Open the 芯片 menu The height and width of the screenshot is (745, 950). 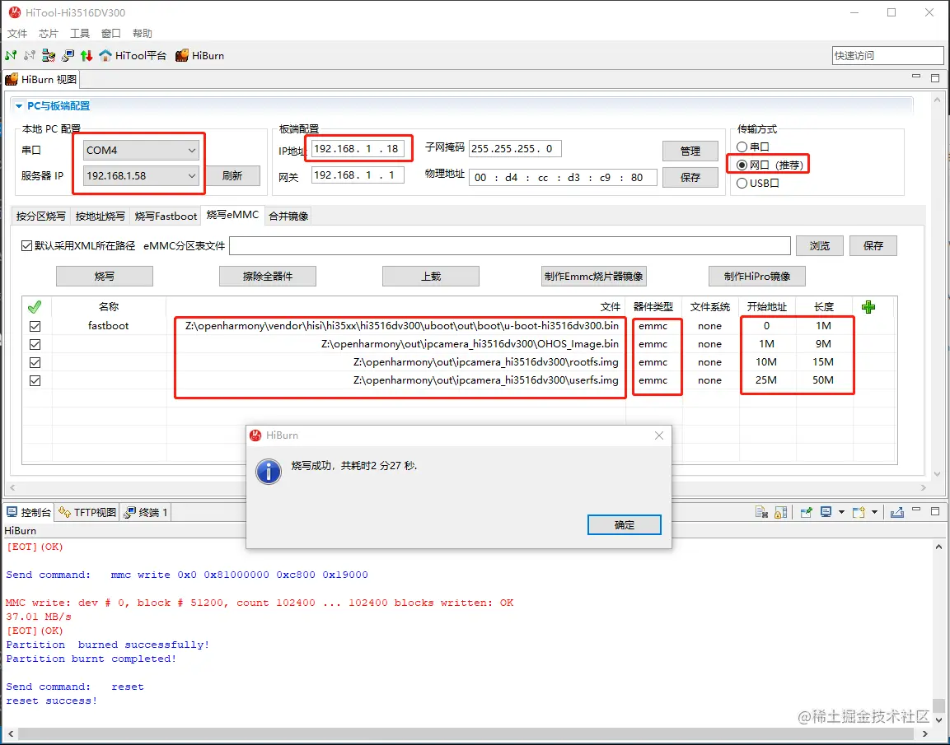(49, 33)
